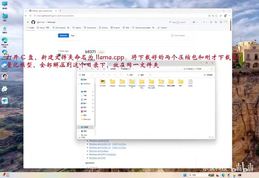
Task: Click the DISABLED link next to SYCL
Action: point(112,155)
